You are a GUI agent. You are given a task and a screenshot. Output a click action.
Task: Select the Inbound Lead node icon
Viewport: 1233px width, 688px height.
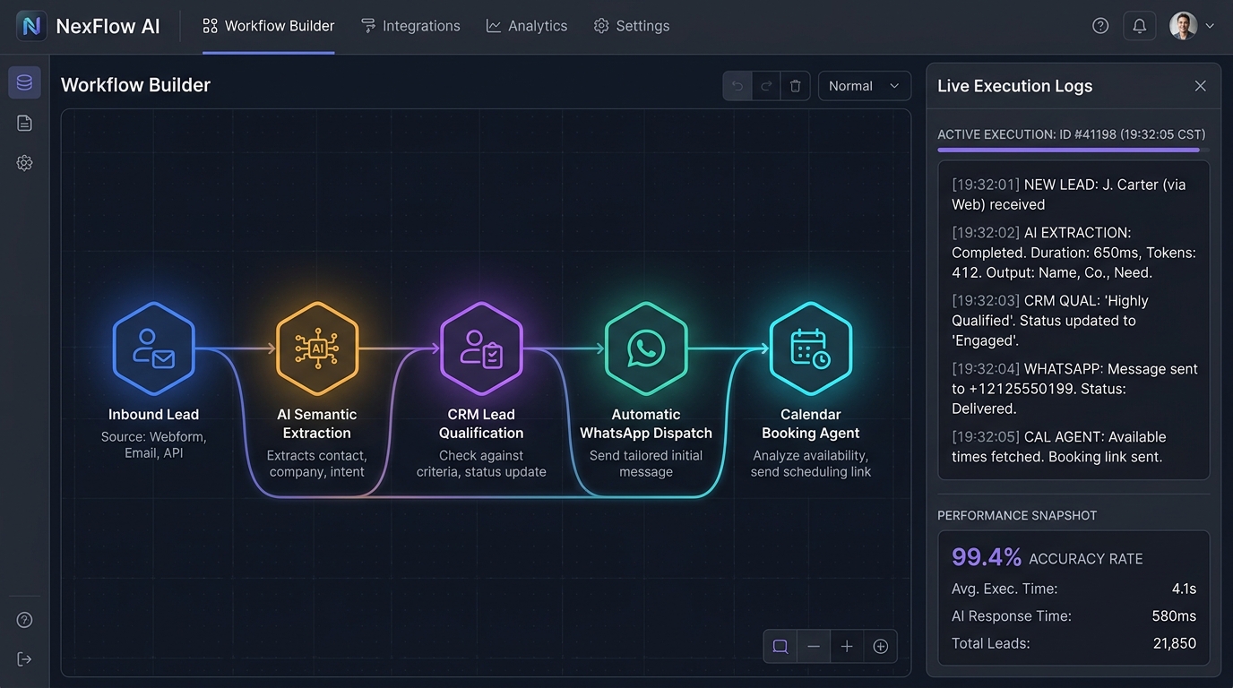[x=154, y=348]
